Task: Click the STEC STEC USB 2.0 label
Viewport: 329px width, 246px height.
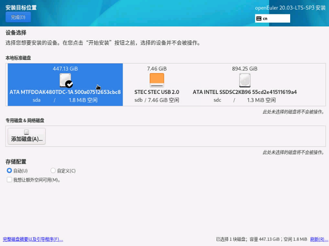Action: click(157, 92)
